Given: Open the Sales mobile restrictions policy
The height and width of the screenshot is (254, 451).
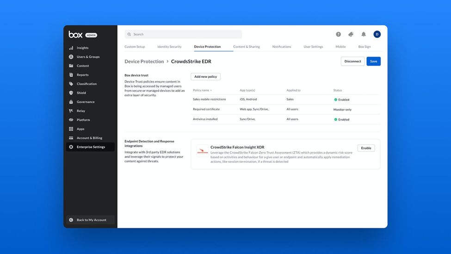Looking at the screenshot, I should point(210,99).
